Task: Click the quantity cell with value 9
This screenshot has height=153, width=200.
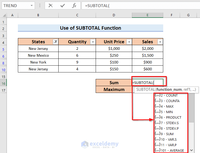Action: pyautogui.click(x=77, y=62)
